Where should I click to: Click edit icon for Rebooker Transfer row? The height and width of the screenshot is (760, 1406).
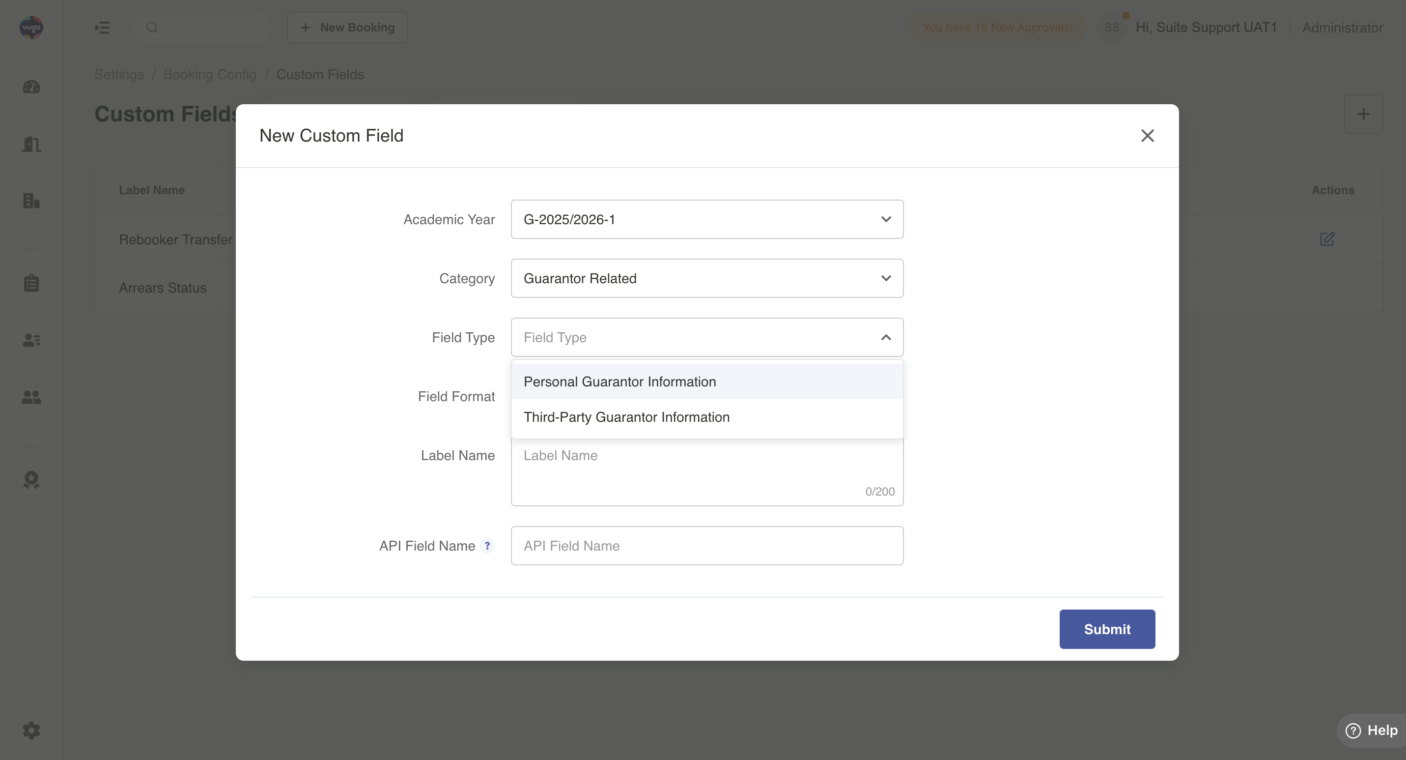1327,239
